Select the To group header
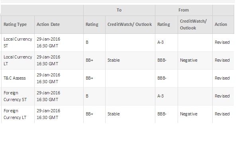Viewport: 237px width, 164px height. (x=119, y=10)
